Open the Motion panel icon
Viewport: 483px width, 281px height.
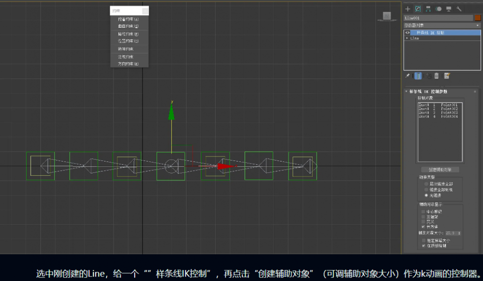click(x=439, y=9)
